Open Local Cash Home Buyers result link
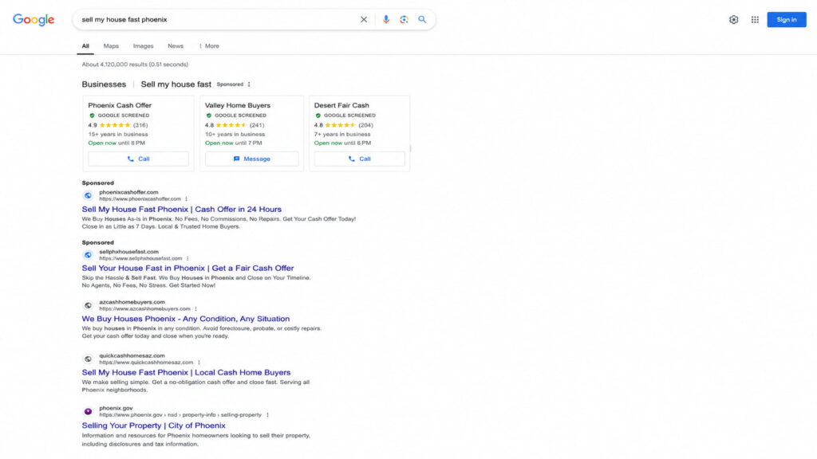The width and height of the screenshot is (817, 459). (186, 373)
